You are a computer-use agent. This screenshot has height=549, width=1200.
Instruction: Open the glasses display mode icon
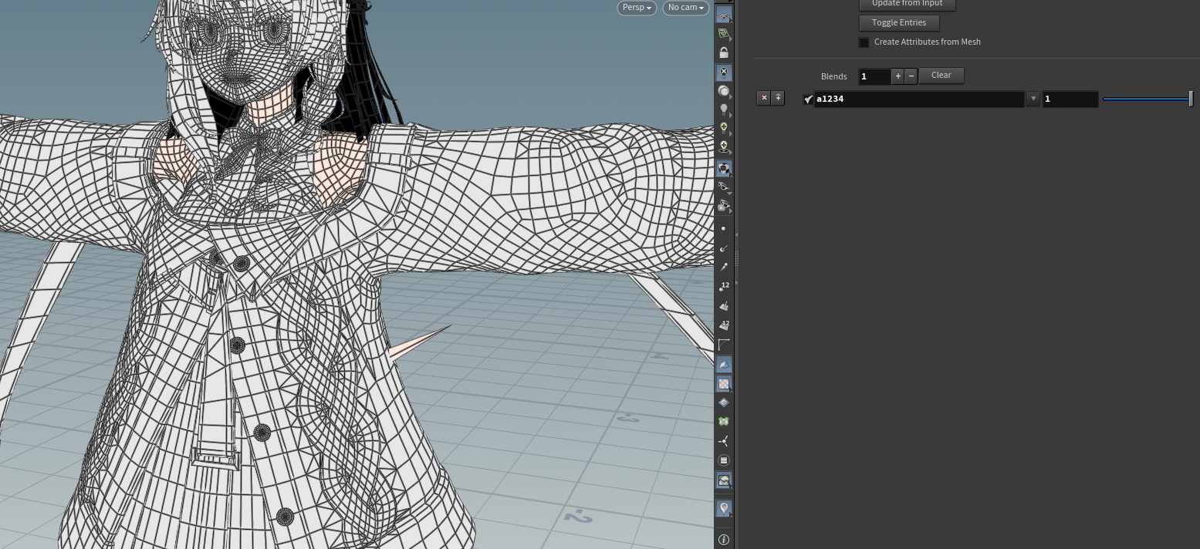724,187
